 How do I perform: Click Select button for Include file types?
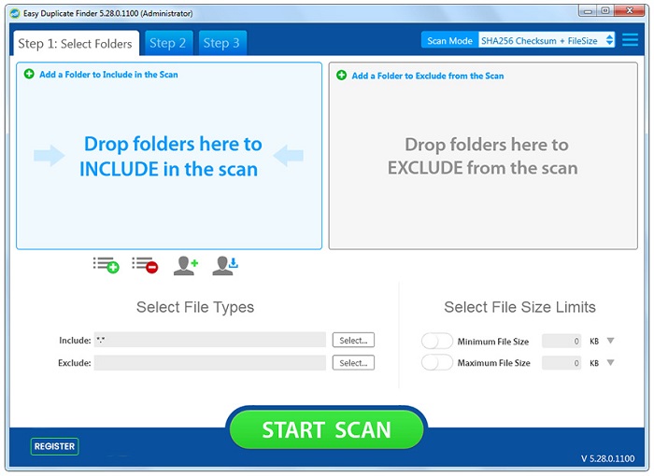pos(353,340)
